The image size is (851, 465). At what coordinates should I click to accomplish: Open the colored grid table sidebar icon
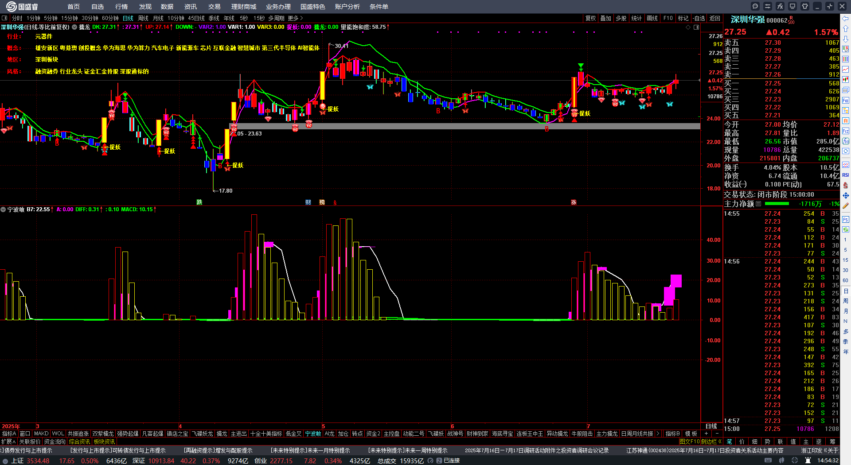coord(846,59)
